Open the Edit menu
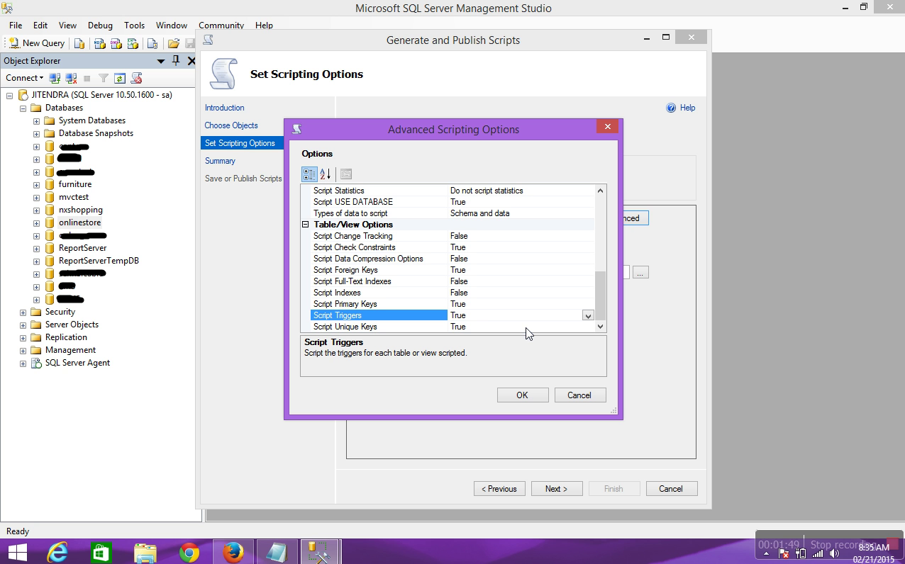The width and height of the screenshot is (905, 564). coord(40,25)
